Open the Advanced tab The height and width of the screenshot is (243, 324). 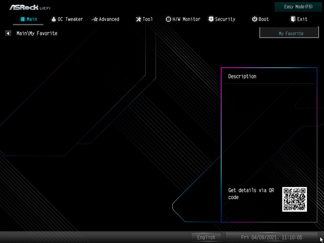coord(105,19)
